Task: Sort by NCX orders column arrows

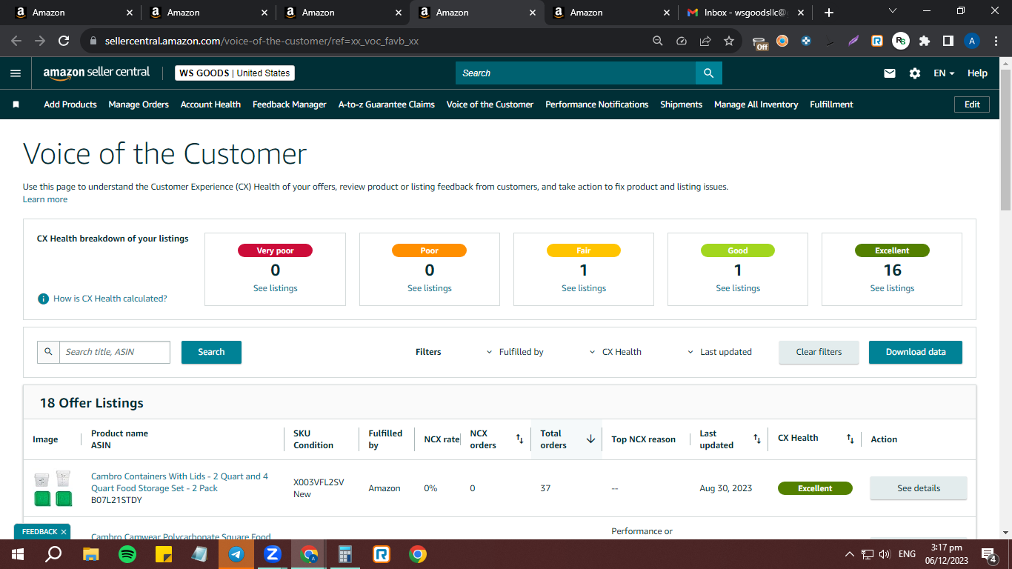Action: [519, 439]
